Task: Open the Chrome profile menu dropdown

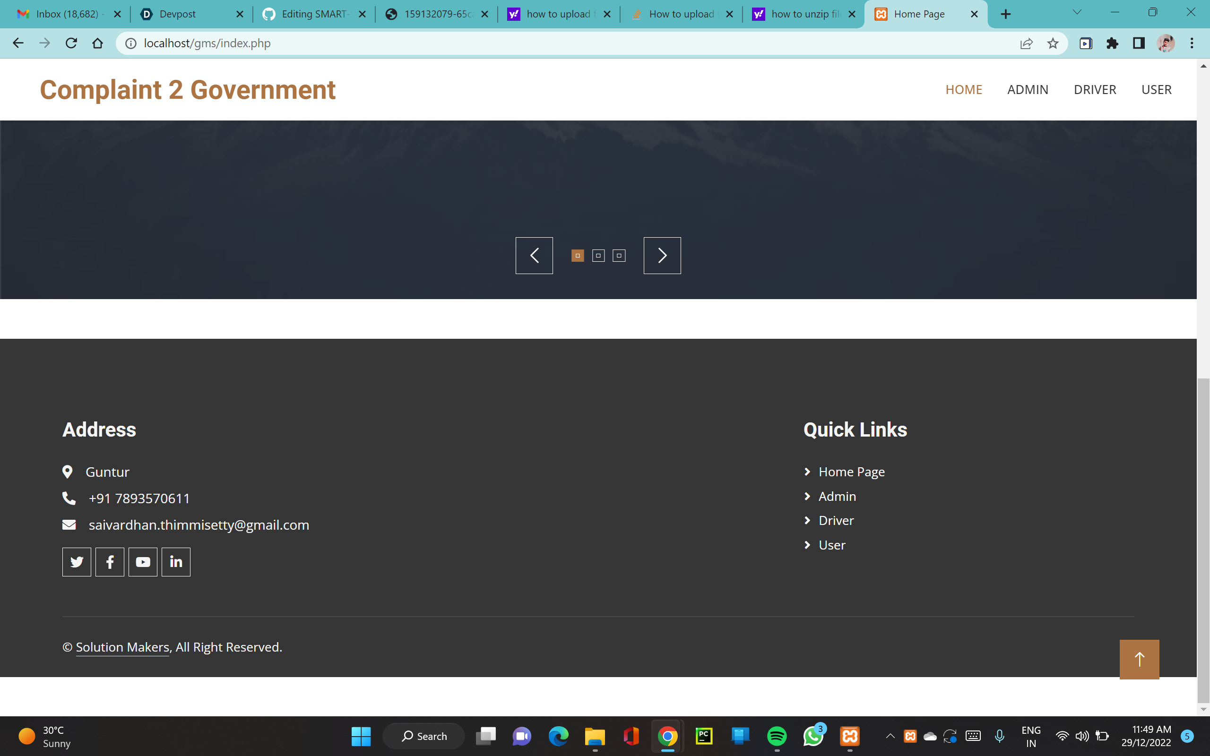Action: tap(1166, 43)
